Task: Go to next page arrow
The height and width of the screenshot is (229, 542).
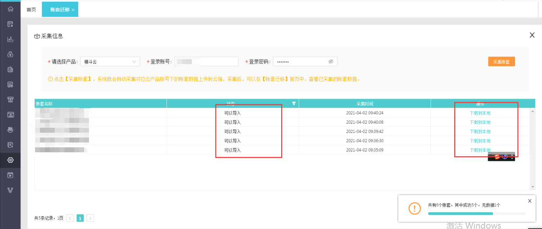Action: point(90,218)
